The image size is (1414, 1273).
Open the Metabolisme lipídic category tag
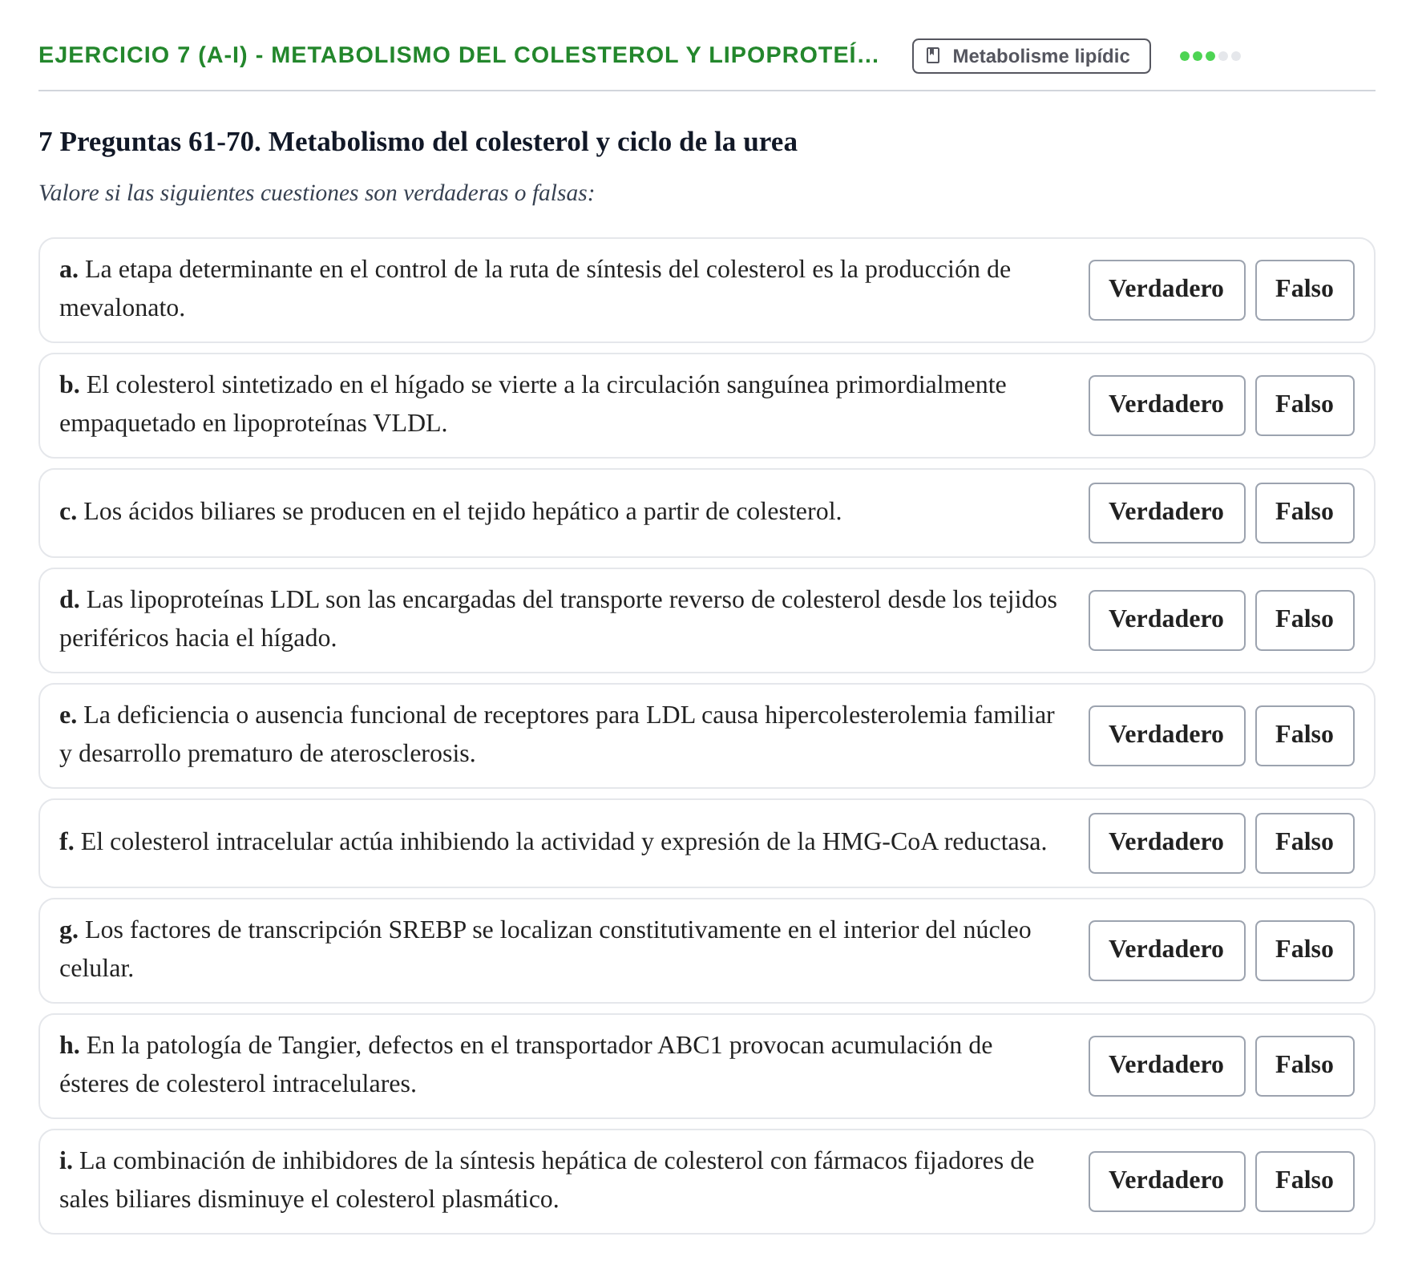pos(1031,56)
